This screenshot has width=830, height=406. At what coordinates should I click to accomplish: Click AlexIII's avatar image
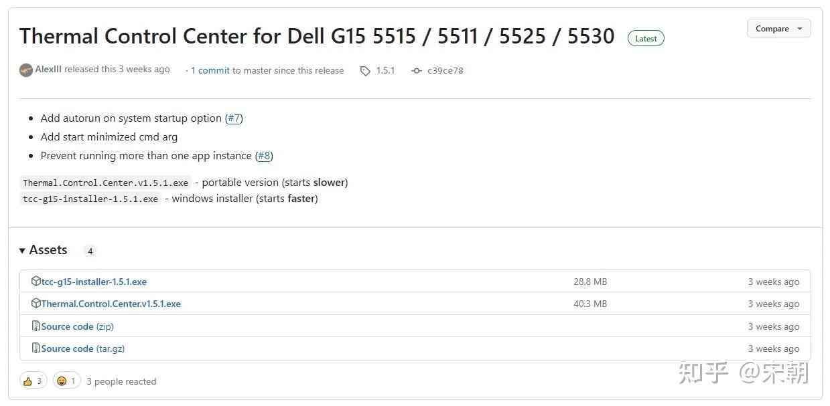tap(26, 70)
